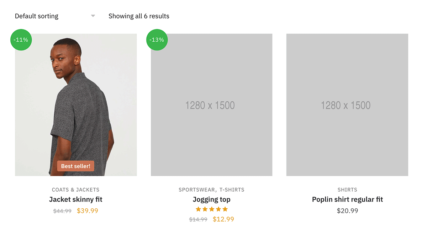The height and width of the screenshot is (235, 427).
Task: Click the Jogging top product title
Action: point(211,199)
